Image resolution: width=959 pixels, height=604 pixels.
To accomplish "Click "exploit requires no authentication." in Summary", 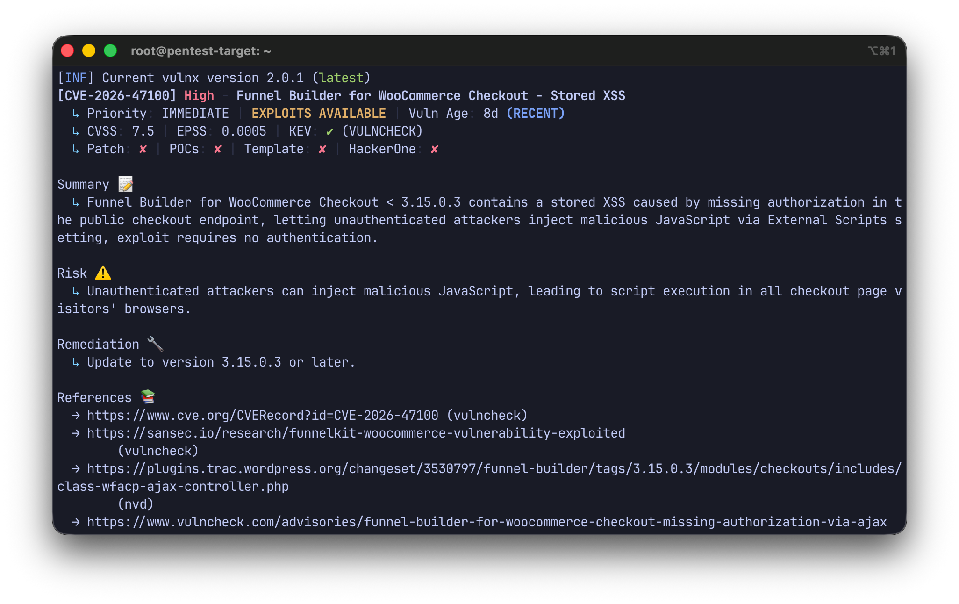I will [248, 237].
